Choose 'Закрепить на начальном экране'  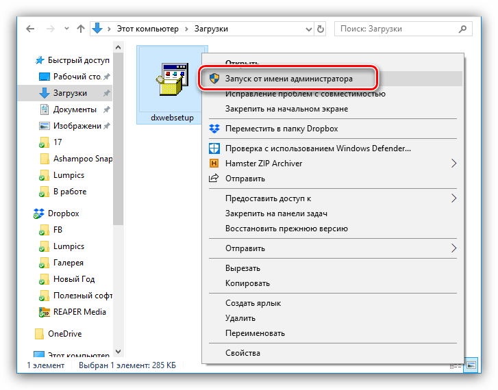click(x=286, y=109)
